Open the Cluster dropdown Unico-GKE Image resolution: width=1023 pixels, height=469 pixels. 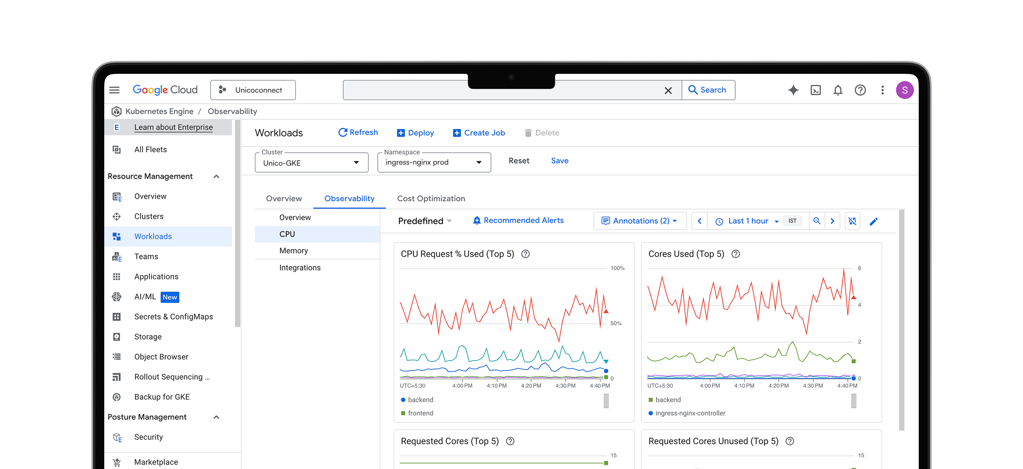311,163
